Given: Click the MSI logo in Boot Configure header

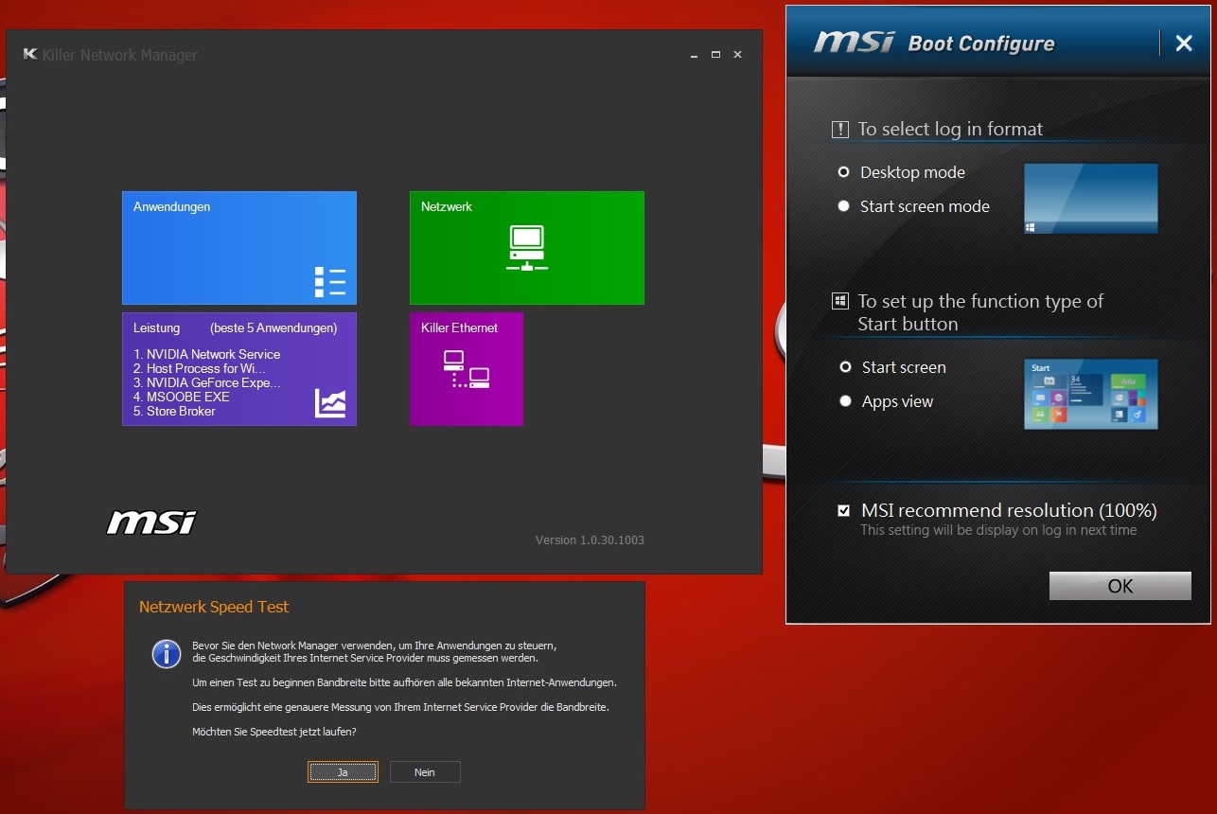Looking at the screenshot, I should (x=854, y=43).
